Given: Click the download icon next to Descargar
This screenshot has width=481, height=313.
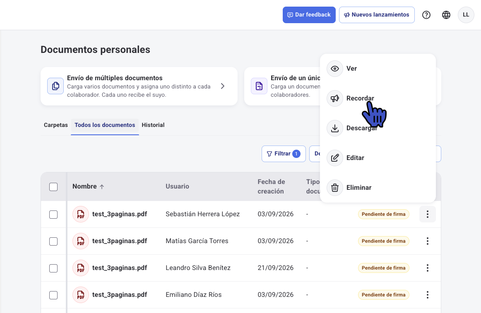Looking at the screenshot, I should (335, 128).
